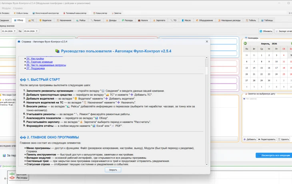Image resolution: width=292 pixels, height=184 pixels.
Task: Select the Рейсы tab
Action: (81, 20)
